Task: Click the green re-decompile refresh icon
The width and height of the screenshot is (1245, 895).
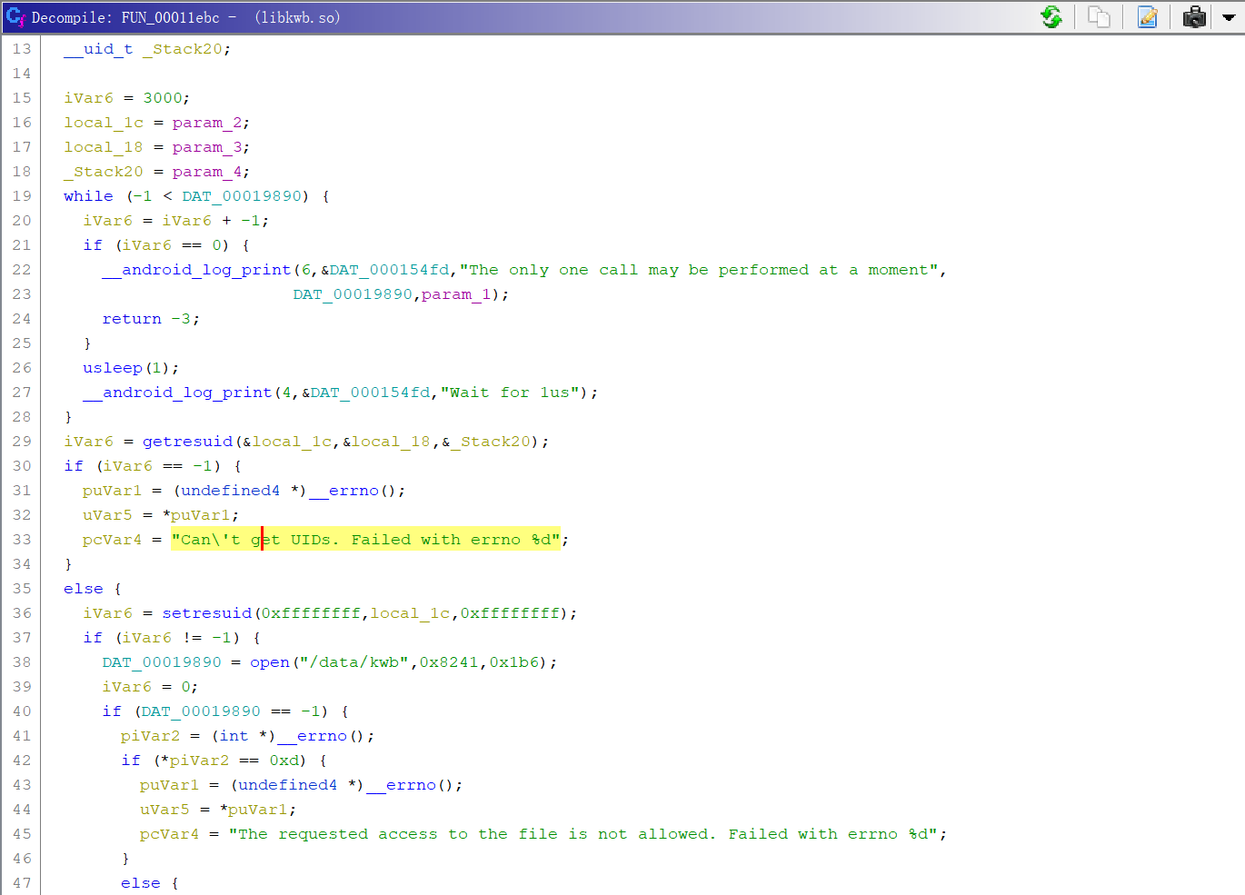Action: (1051, 16)
